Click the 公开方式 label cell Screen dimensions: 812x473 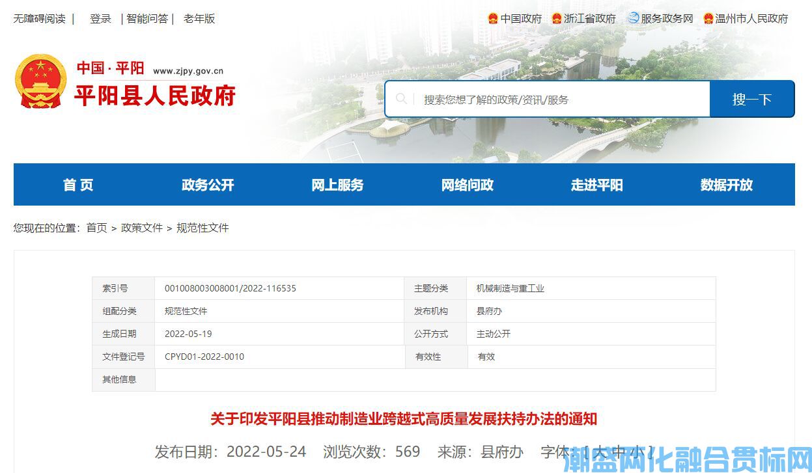coord(436,334)
